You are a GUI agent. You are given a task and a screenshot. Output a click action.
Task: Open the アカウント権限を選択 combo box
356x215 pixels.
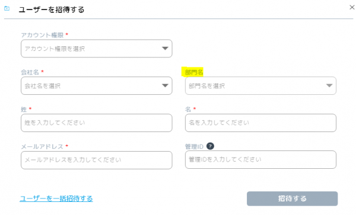point(97,49)
